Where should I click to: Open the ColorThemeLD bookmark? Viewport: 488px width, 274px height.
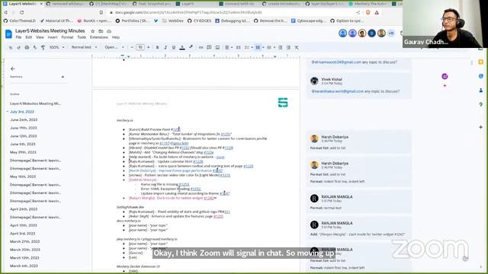20,21
